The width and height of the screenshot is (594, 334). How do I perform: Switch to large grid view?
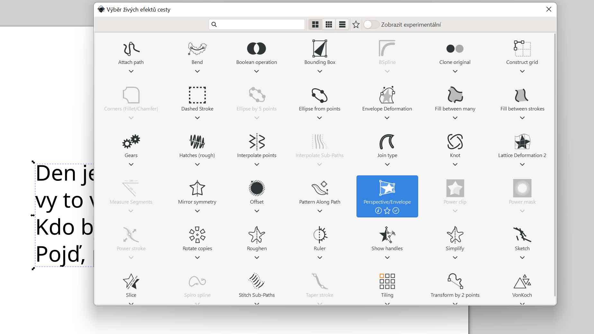click(x=315, y=25)
